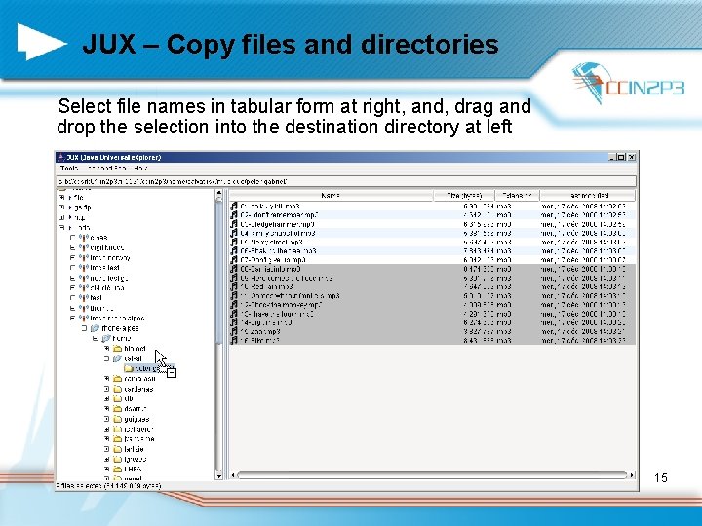Click the status bar files selected text
The width and height of the screenshot is (702, 526).
coord(108,486)
